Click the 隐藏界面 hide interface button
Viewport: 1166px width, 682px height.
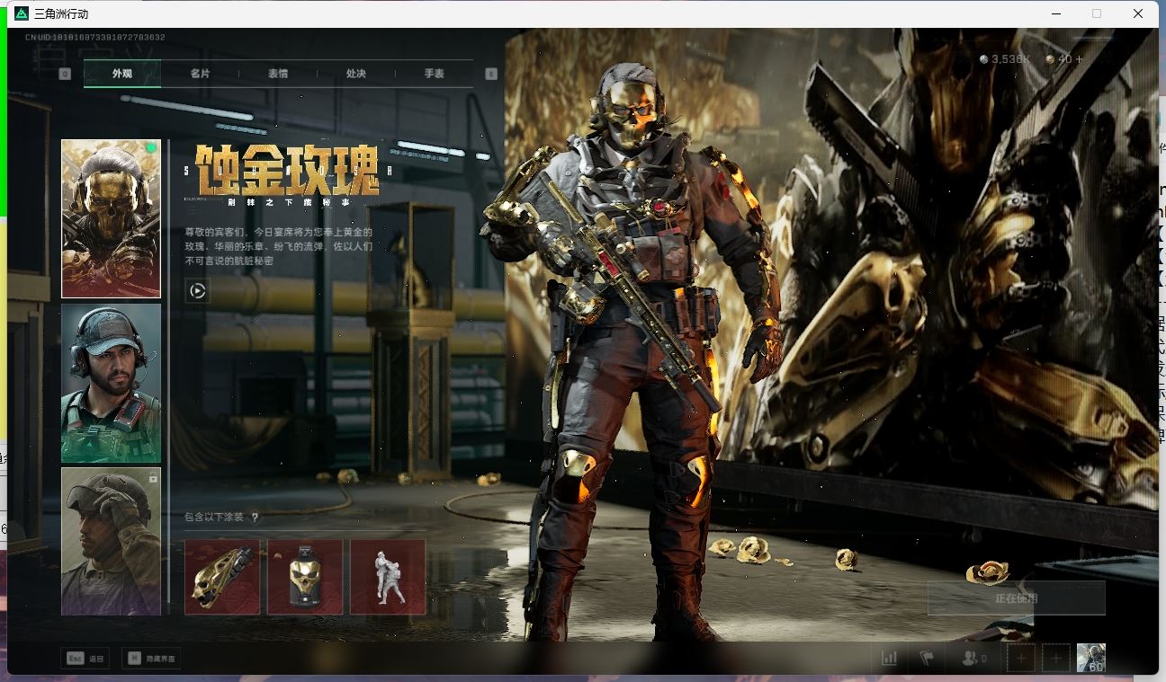[x=151, y=659]
